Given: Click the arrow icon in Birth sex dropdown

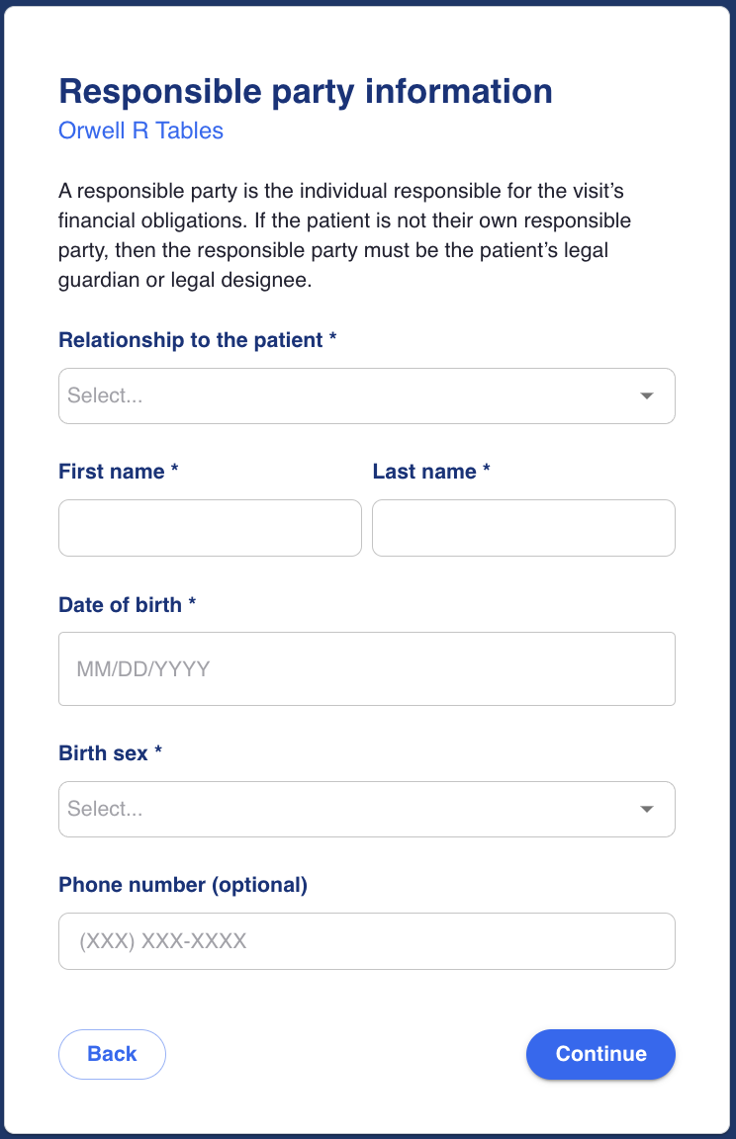Looking at the screenshot, I should click(x=647, y=810).
